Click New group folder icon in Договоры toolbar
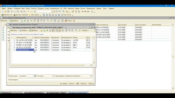175x98 pixels. 41,30
